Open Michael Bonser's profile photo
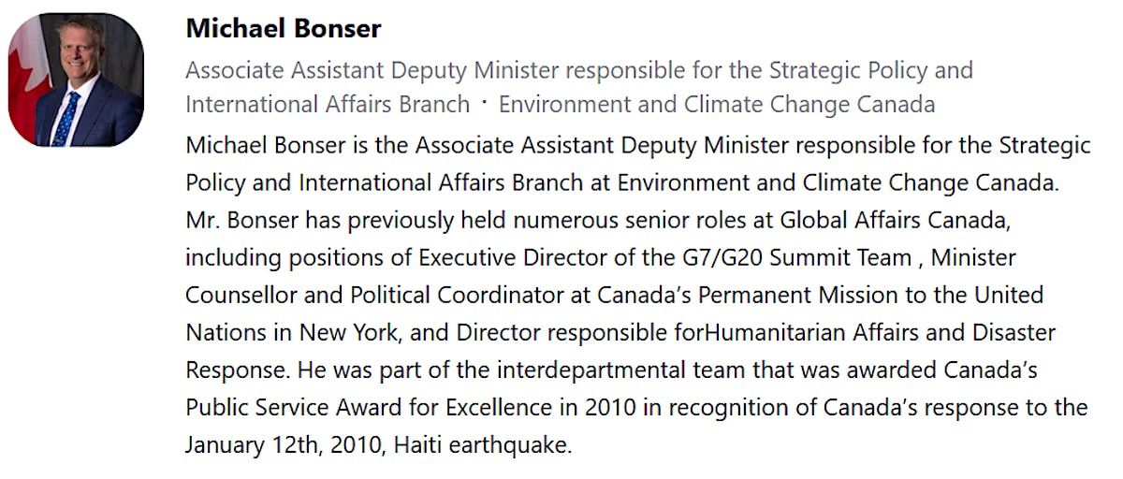 [76, 80]
